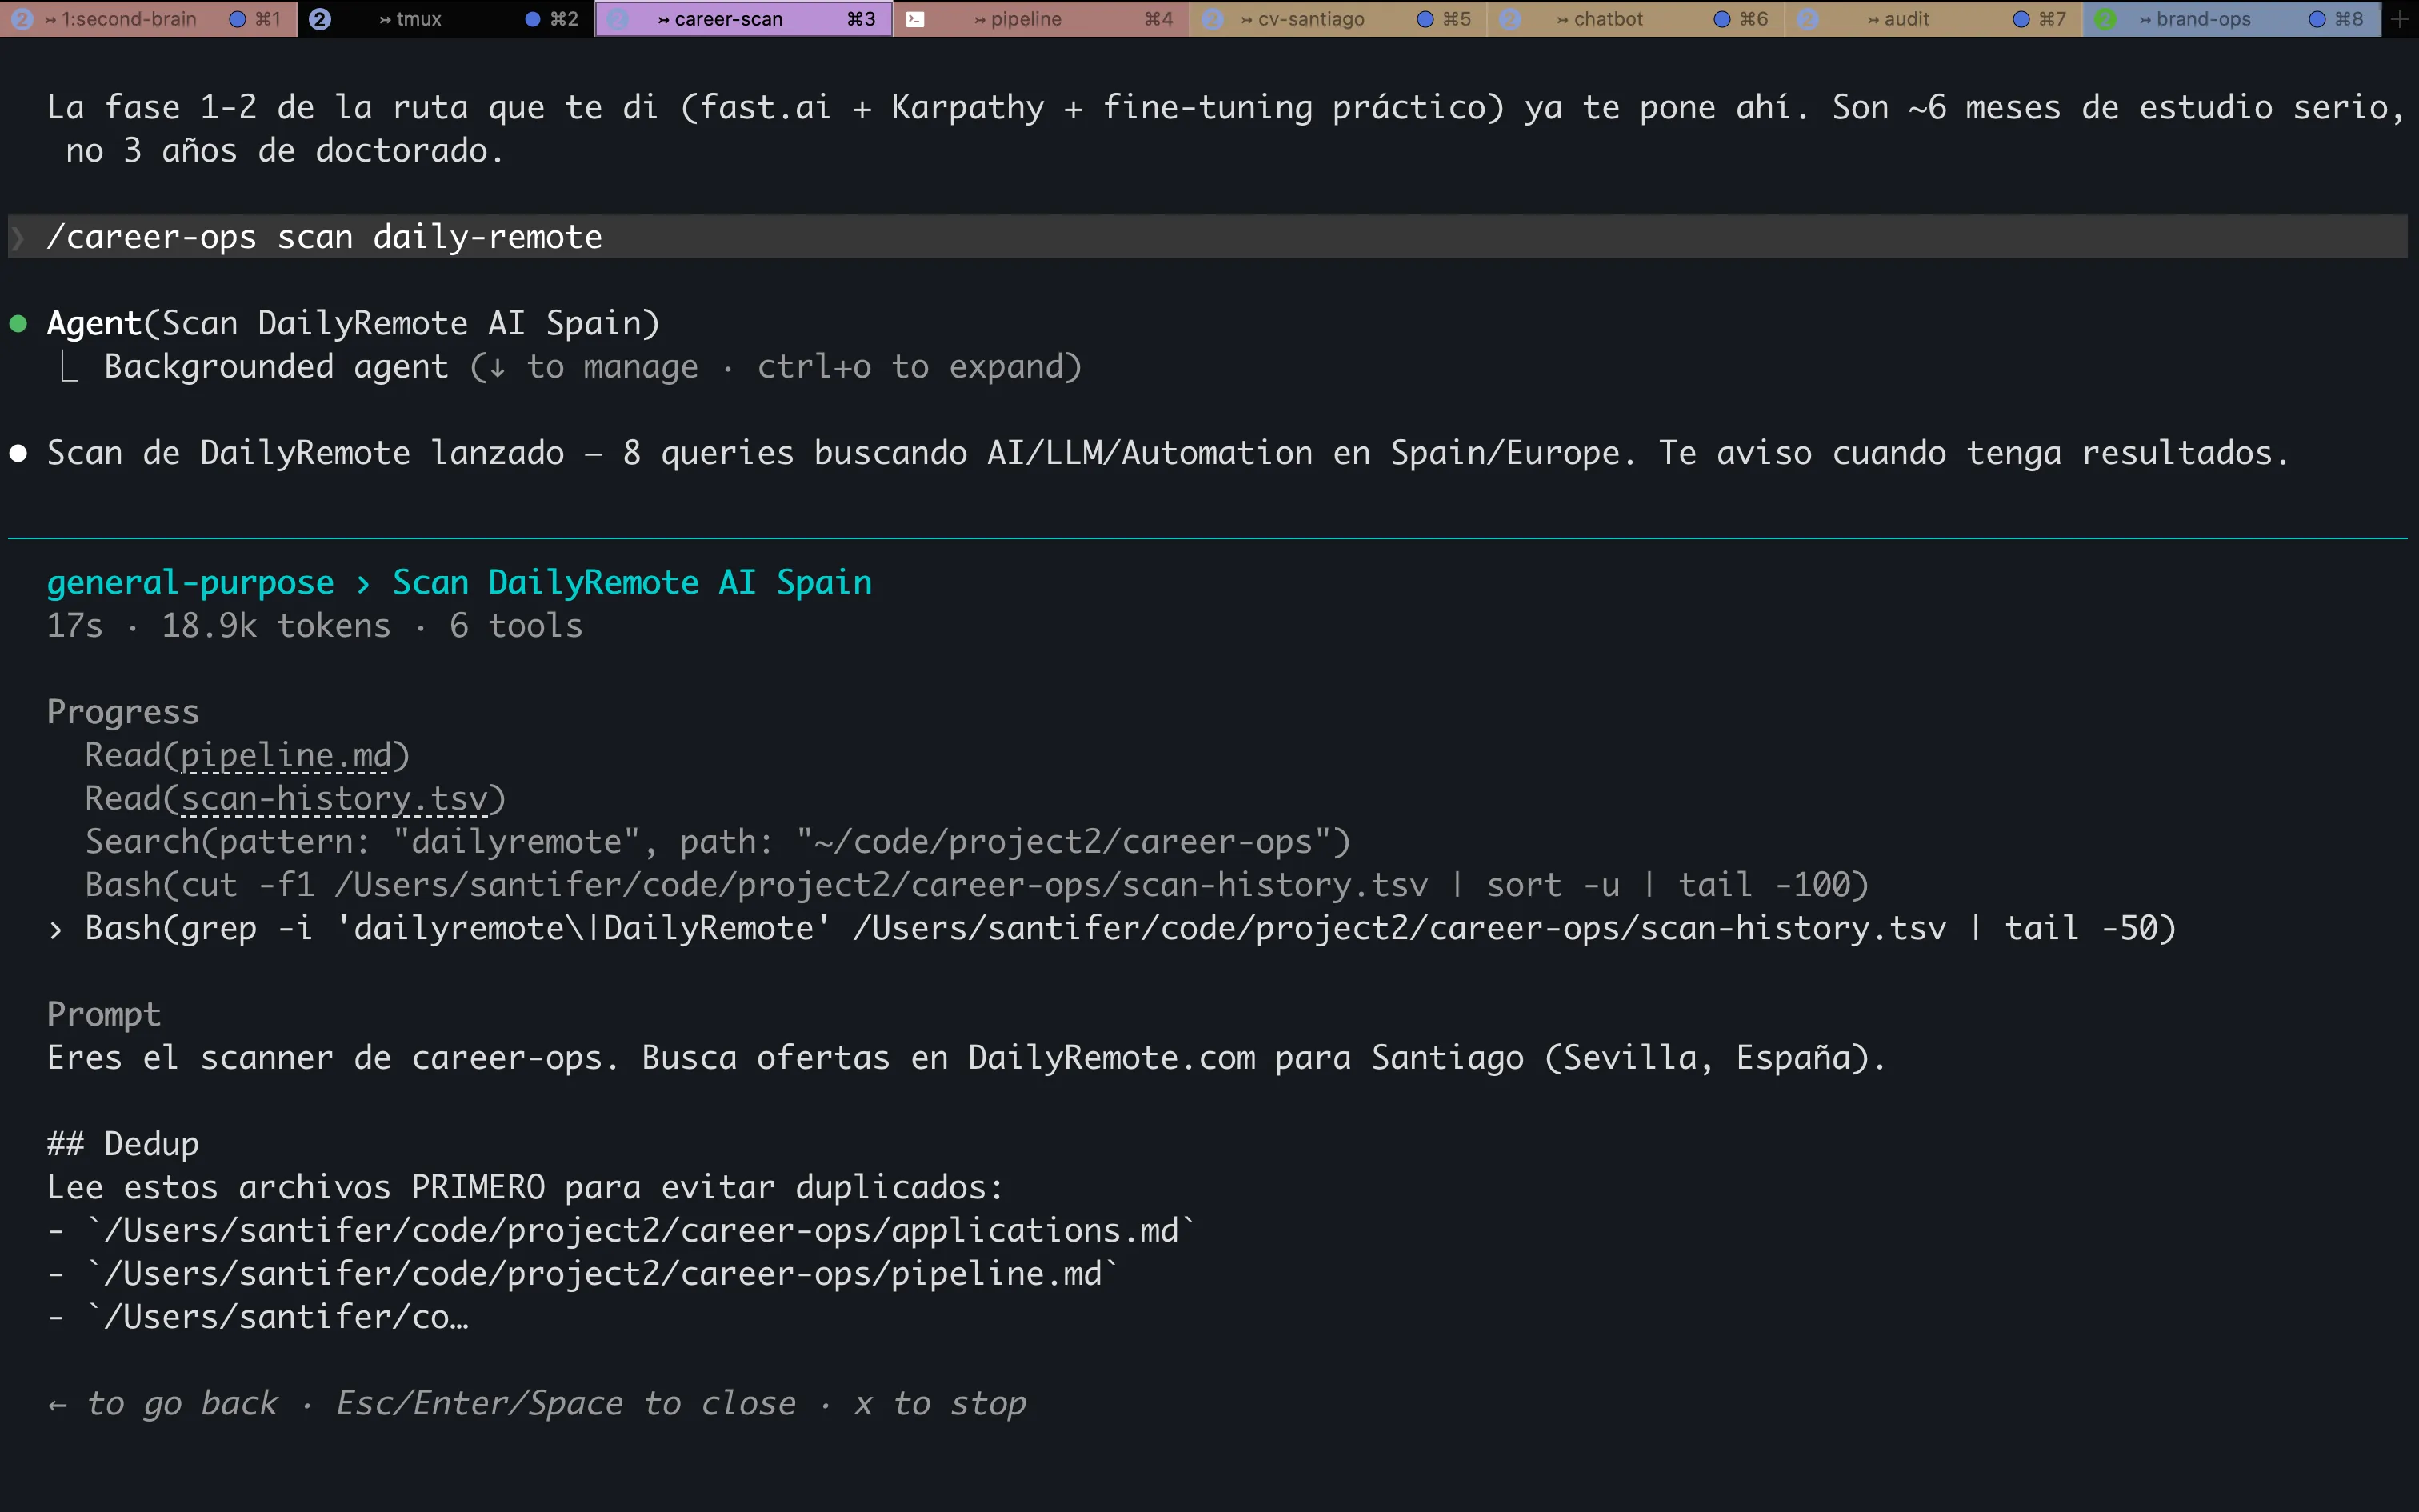Expand the truncated "/Users/santifer/co…" path
Viewport: 2419px width, 1512px height.
(280, 1316)
